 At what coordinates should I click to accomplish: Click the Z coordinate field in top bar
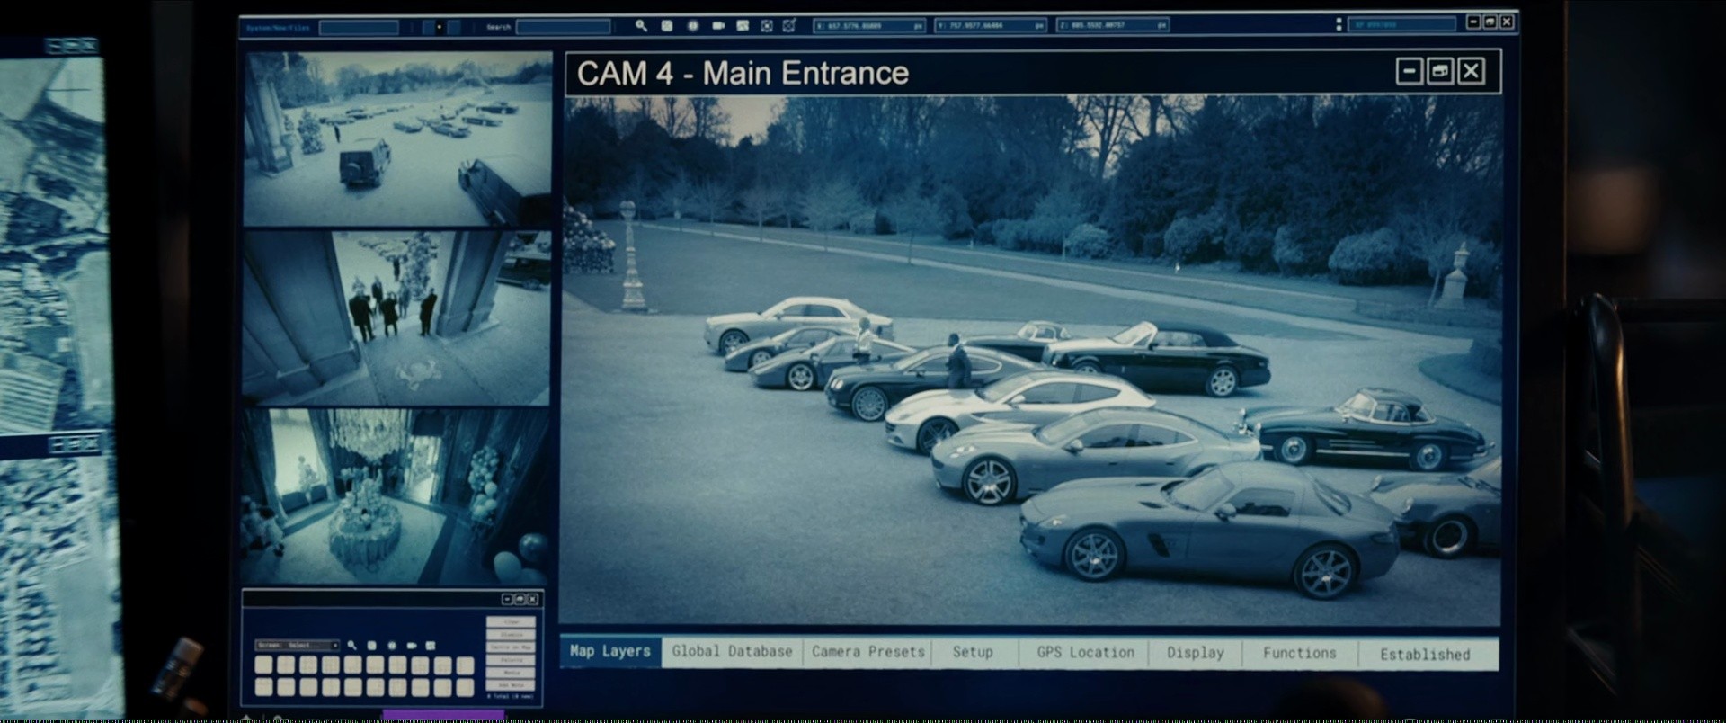tap(1112, 25)
